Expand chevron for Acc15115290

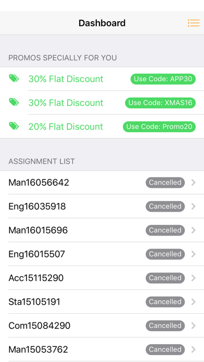point(194,278)
